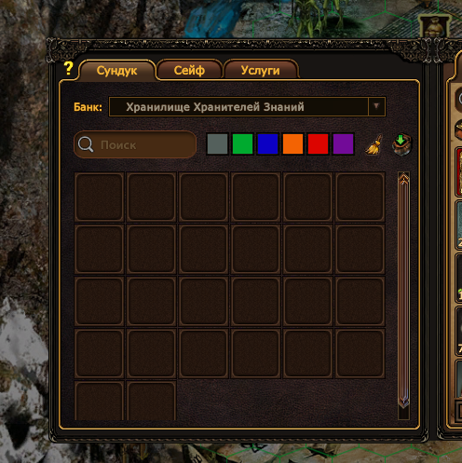This screenshot has width=462, height=463.
Task: Click the first empty chest slot
Action: coord(99,197)
